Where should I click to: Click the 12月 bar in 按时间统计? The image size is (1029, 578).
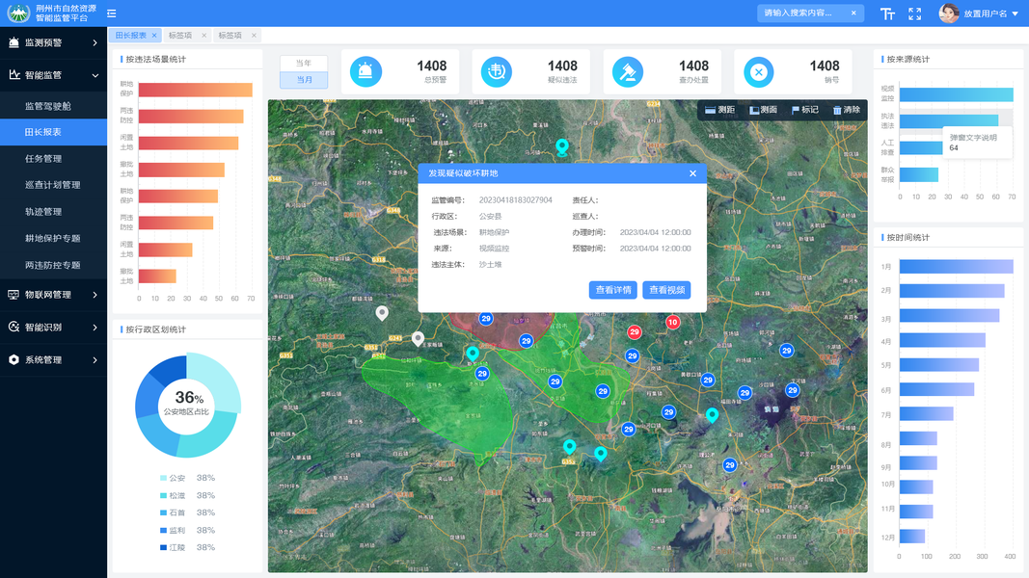912,537
